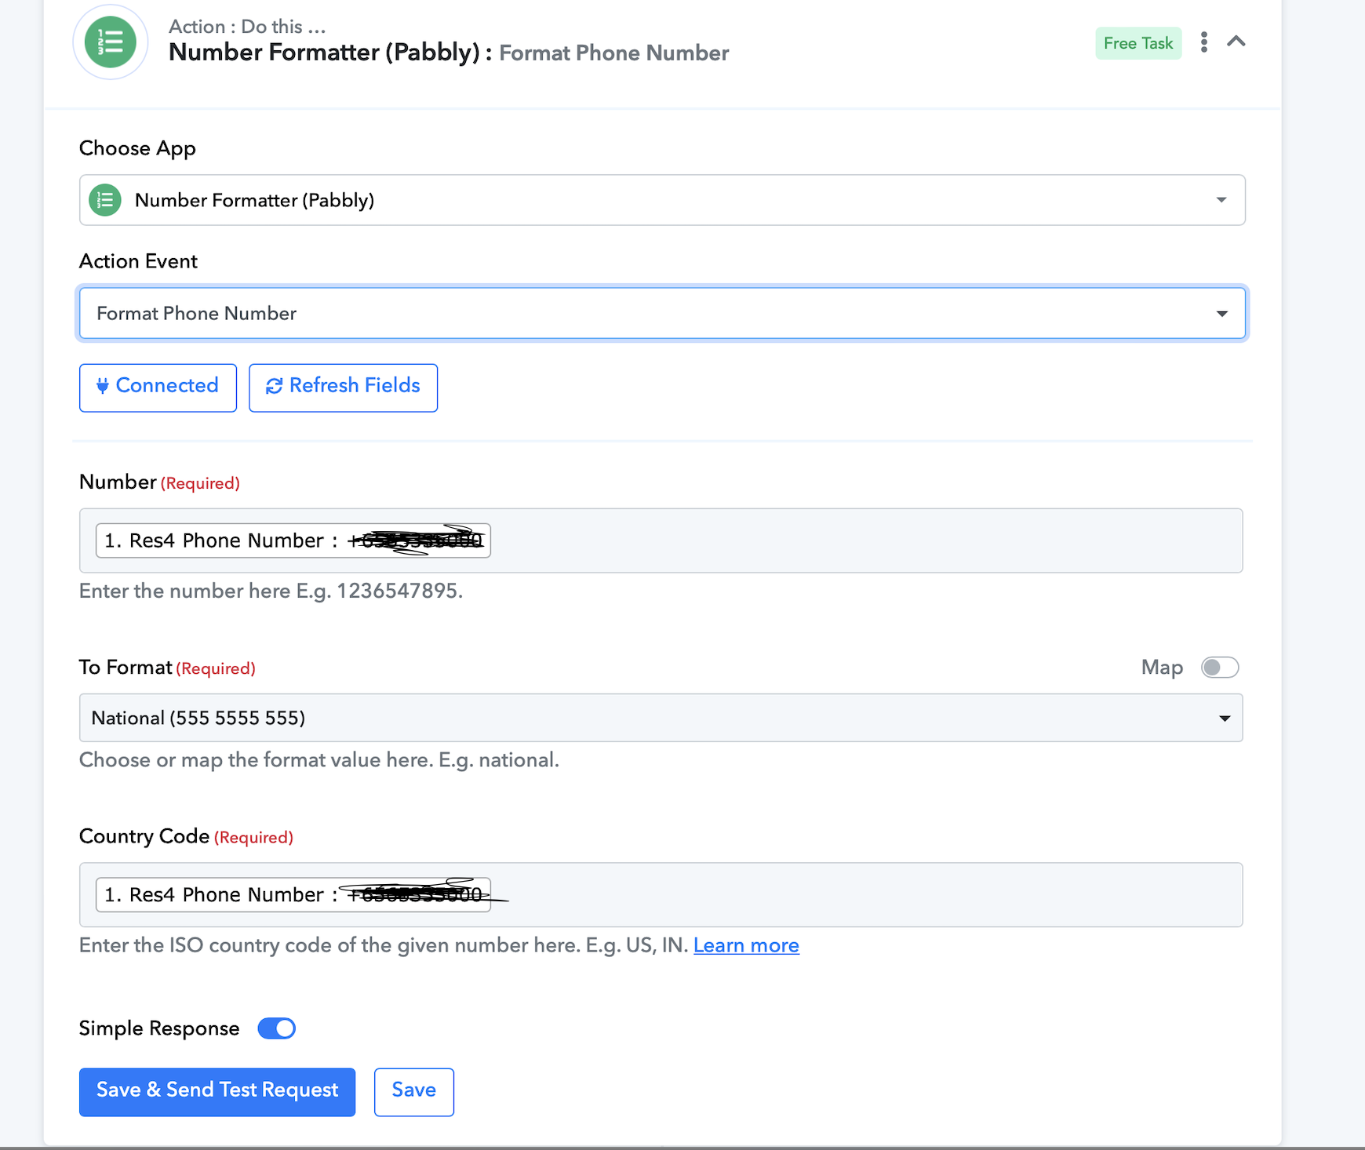Screen dimensions: 1365x1150
Task: Click the Format Phone Number heading text
Action: click(x=614, y=53)
